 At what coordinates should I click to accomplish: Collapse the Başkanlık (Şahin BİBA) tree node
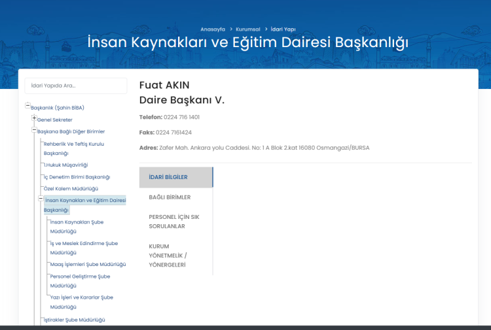27,106
